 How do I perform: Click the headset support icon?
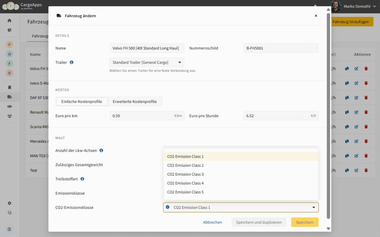click(9, 213)
